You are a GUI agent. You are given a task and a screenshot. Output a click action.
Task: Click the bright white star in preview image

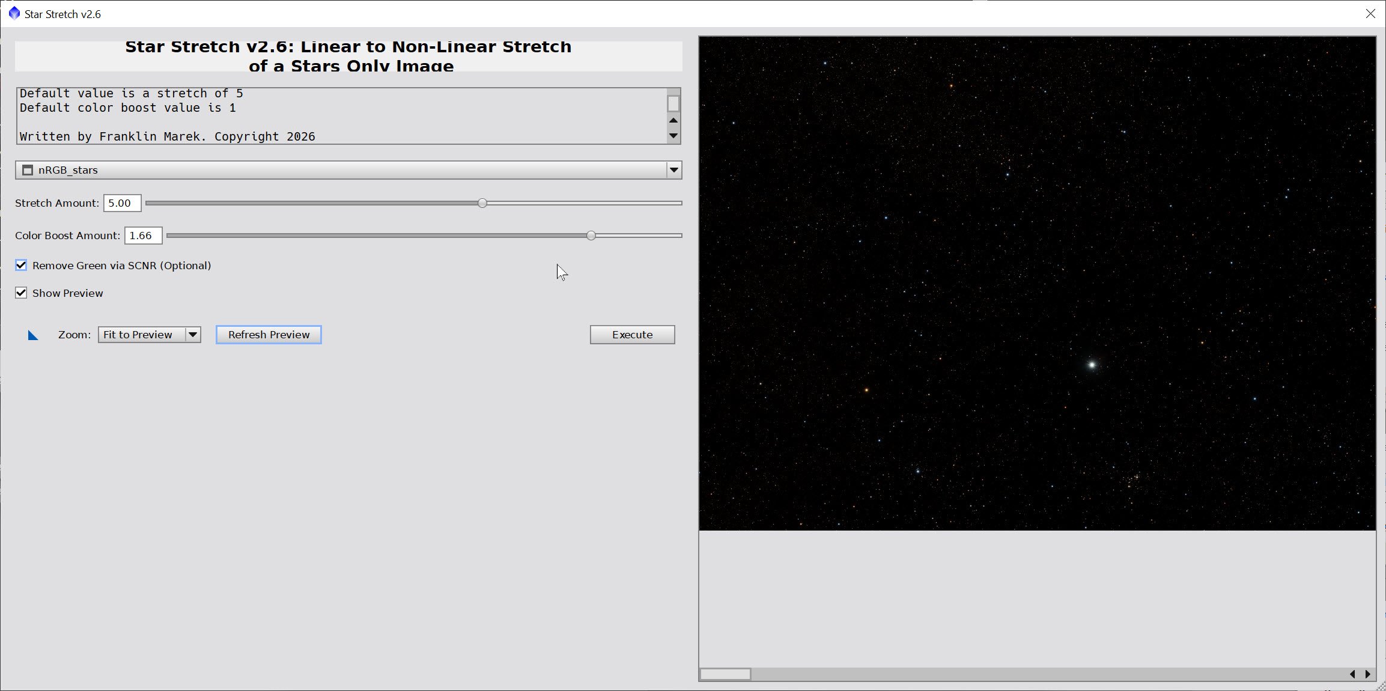coord(1092,365)
